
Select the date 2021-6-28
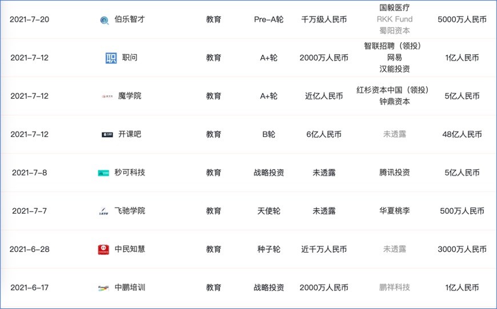pyautogui.click(x=30, y=249)
